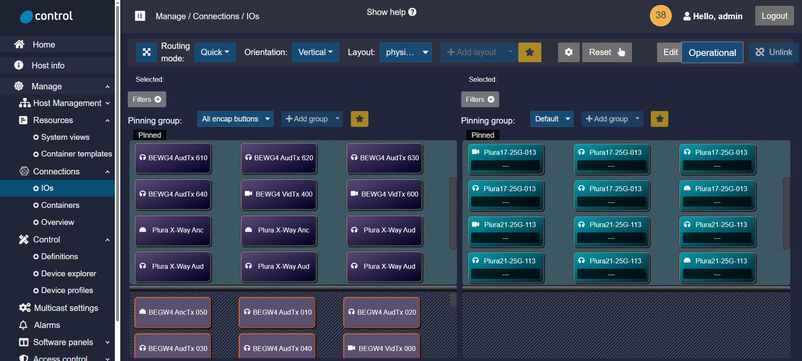This screenshot has width=802, height=361.
Task: Go to Containers in sidebar
Action: tap(60, 205)
